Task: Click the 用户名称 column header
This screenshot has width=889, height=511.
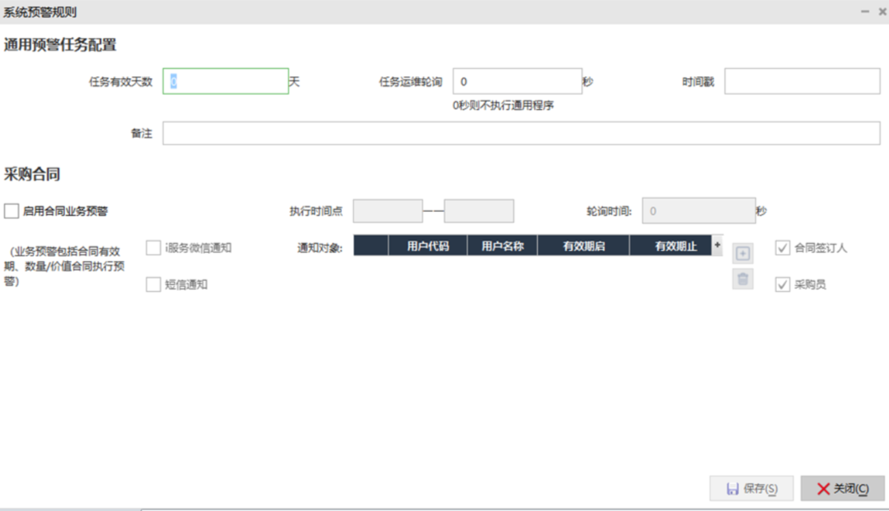Action: (x=502, y=246)
